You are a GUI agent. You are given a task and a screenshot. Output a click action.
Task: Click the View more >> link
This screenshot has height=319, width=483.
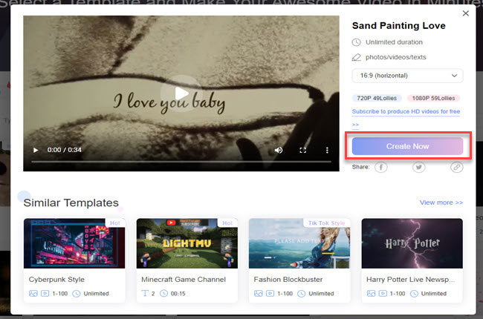coord(441,203)
